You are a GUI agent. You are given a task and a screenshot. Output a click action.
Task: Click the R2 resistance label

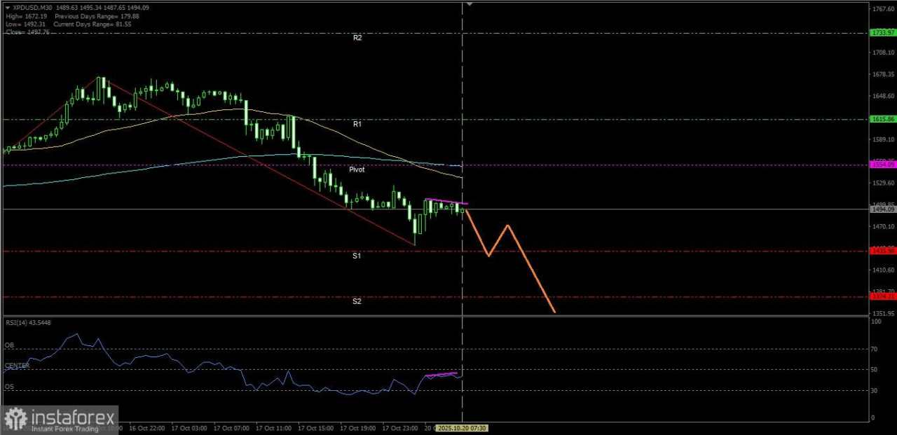click(x=357, y=38)
